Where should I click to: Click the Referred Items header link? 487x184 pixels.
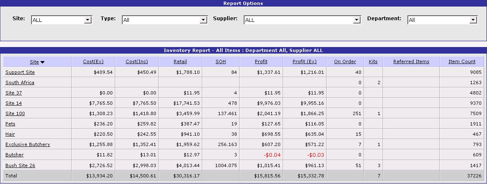(411, 62)
